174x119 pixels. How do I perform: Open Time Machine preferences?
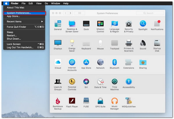point(115,84)
